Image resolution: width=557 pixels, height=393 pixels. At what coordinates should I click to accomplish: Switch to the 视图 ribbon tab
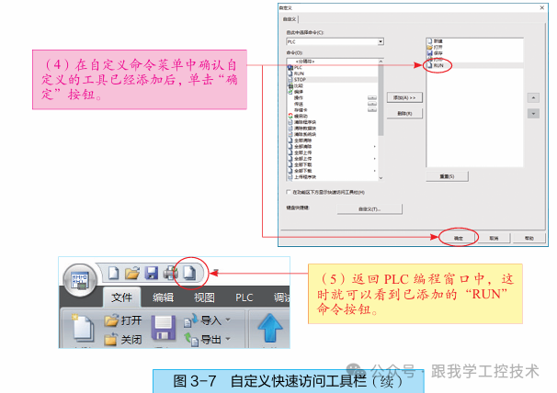click(x=204, y=298)
